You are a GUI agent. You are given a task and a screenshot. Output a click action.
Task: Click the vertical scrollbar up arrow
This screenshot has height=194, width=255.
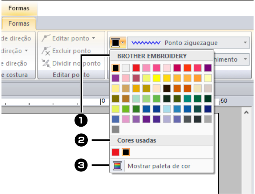tap(246, 113)
